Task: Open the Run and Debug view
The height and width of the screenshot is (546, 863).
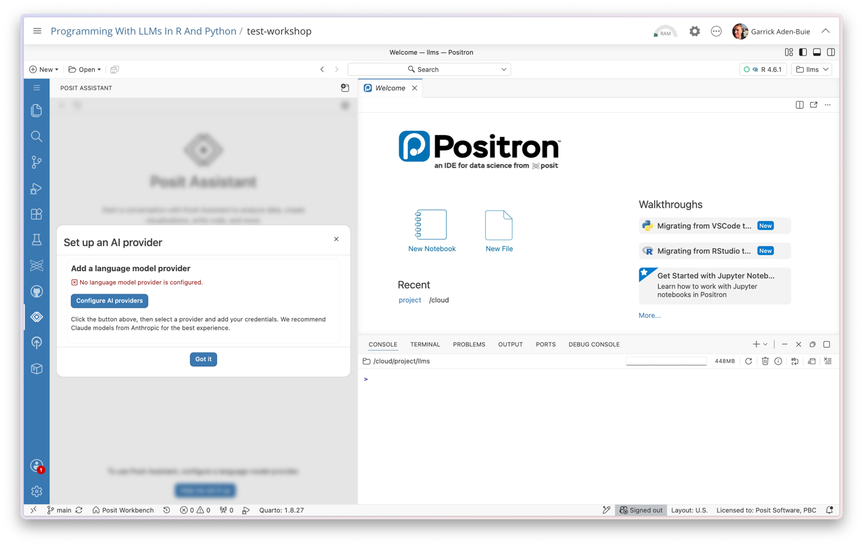Action: (x=36, y=189)
